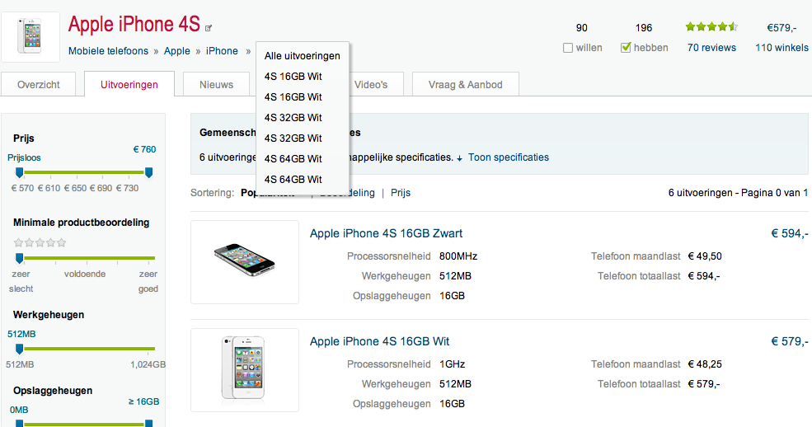Viewport: 812px width, 427px height.
Task: Click the empty grey stars under Minimale productbeoordeling
Action: pos(40,242)
